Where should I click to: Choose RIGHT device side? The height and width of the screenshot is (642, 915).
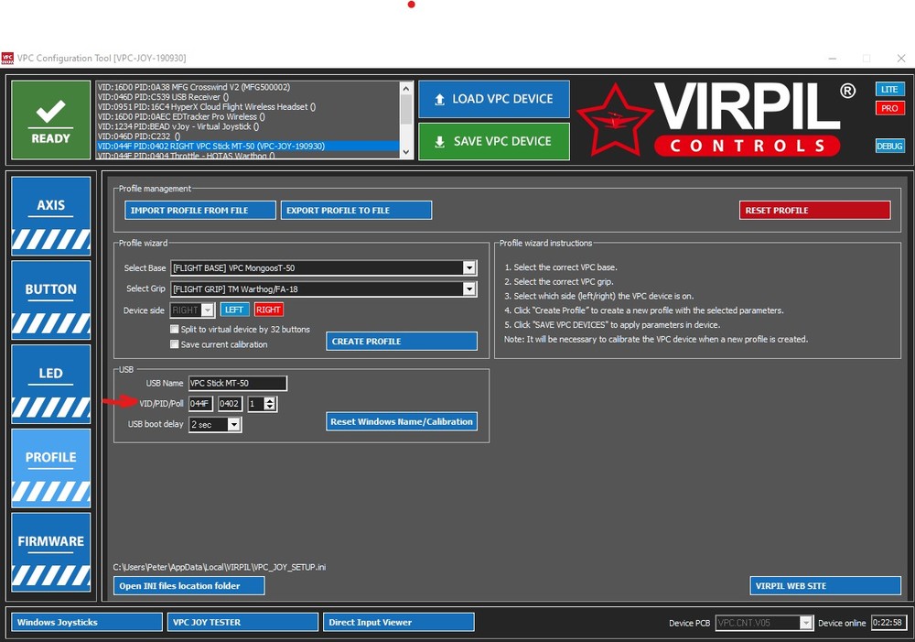[268, 310]
